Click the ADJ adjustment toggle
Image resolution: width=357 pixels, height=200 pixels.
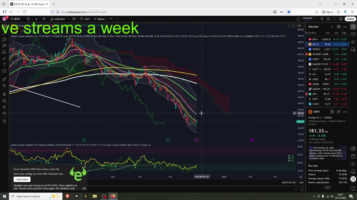pyautogui.click(x=301, y=182)
